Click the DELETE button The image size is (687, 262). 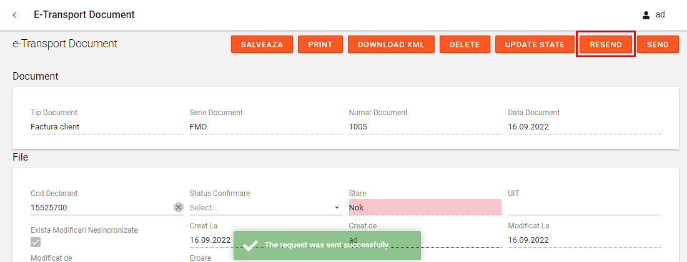(465, 45)
